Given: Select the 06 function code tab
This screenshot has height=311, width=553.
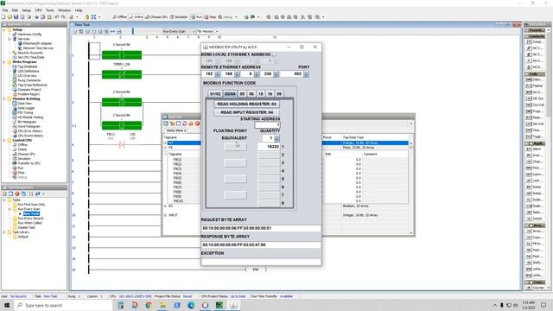Looking at the screenshot, I should coord(251,94).
